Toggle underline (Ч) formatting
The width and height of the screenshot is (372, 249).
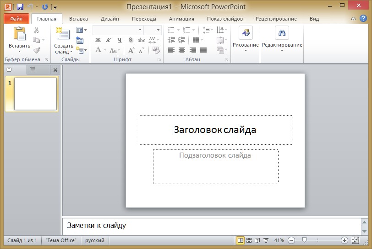pyautogui.click(x=119, y=40)
